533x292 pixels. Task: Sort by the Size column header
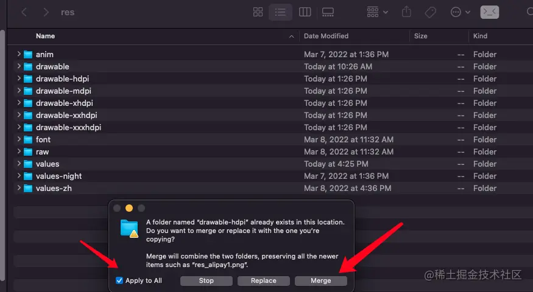420,36
